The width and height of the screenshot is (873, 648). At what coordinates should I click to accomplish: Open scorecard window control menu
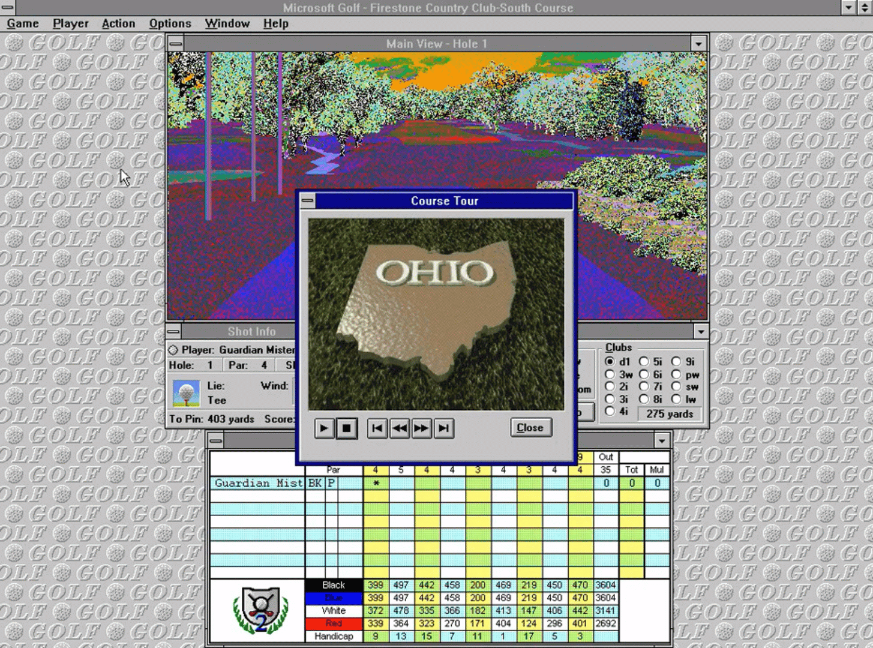(x=216, y=441)
